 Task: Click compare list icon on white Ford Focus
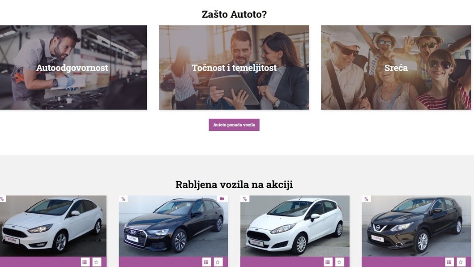tap(85, 262)
